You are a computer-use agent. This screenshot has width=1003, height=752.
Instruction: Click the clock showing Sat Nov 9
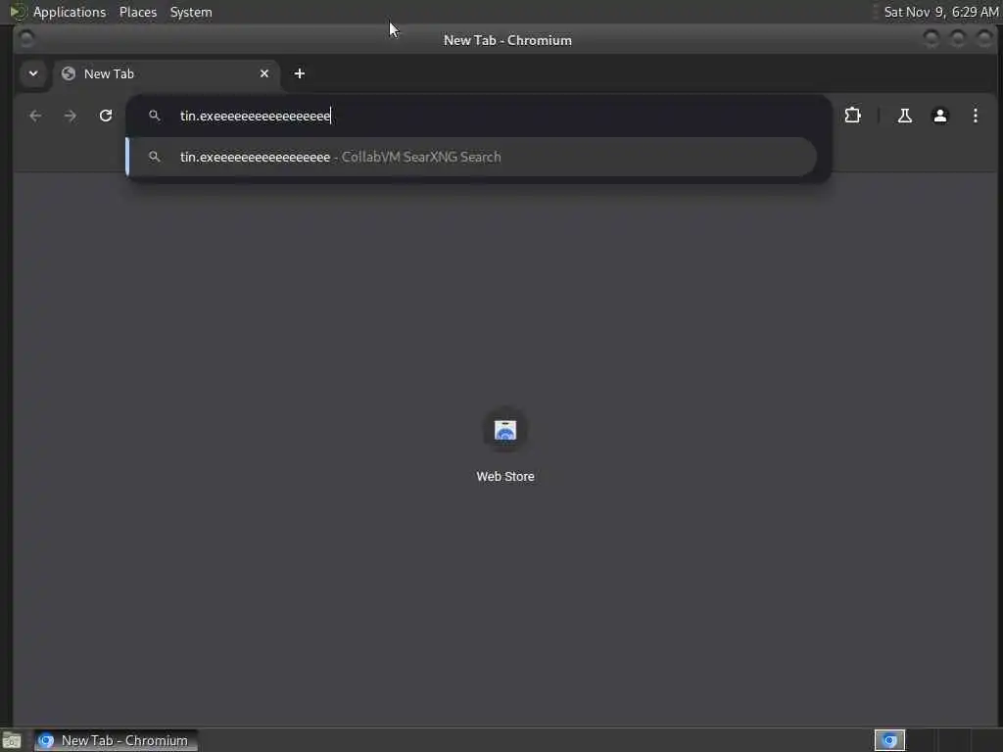(940, 12)
